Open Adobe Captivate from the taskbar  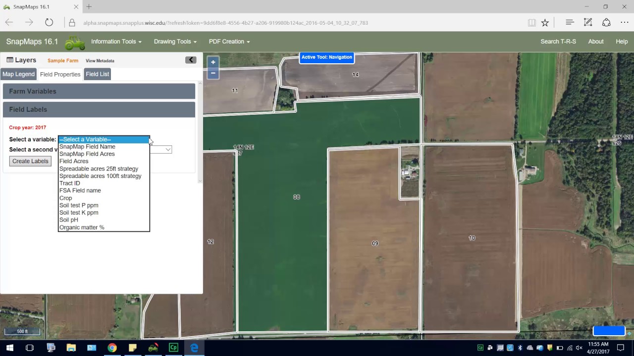pos(173,348)
